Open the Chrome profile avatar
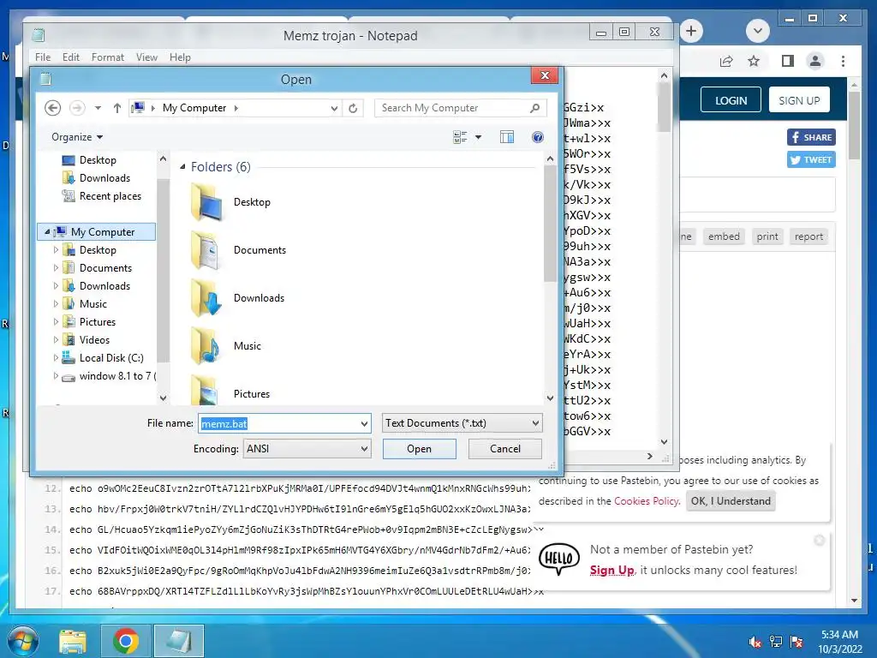Viewport: 877px width, 658px height. pyautogui.click(x=815, y=61)
